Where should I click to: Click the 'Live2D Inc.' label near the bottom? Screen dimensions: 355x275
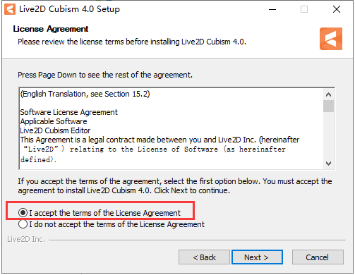point(26,239)
